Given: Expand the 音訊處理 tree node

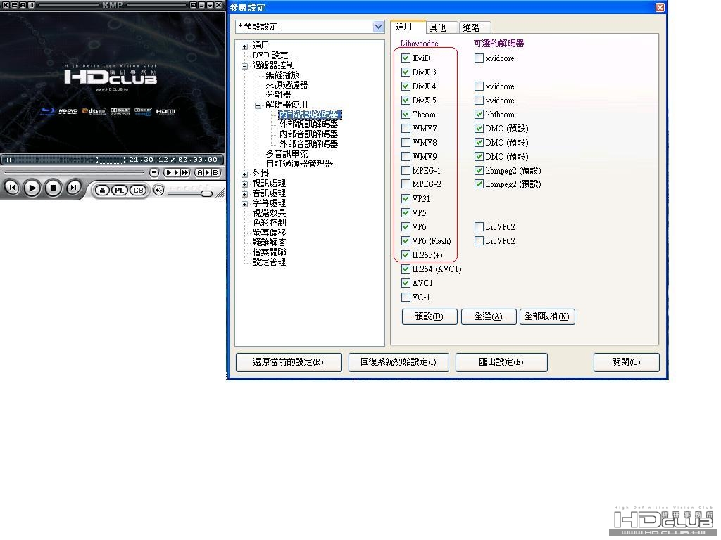Looking at the screenshot, I should pos(244,194).
